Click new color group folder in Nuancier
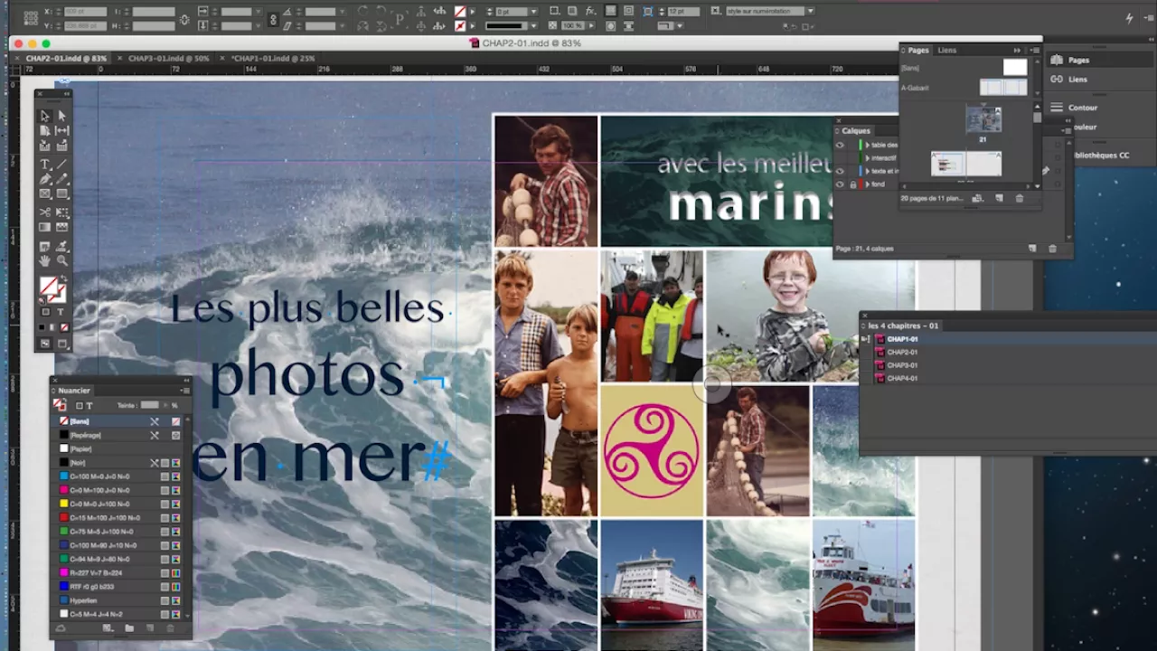1157x651 pixels. click(129, 627)
